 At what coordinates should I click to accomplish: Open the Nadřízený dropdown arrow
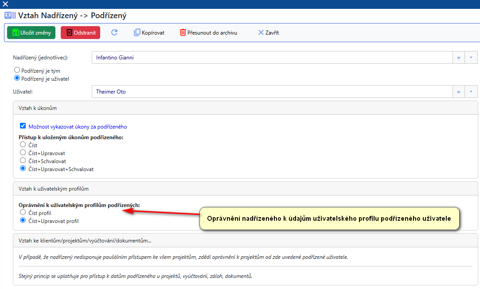pos(471,58)
